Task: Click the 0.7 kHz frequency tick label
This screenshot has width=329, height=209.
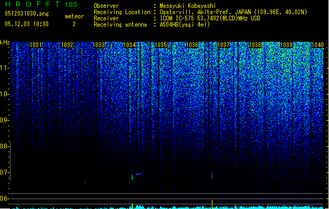Action: pyautogui.click(x=4, y=172)
